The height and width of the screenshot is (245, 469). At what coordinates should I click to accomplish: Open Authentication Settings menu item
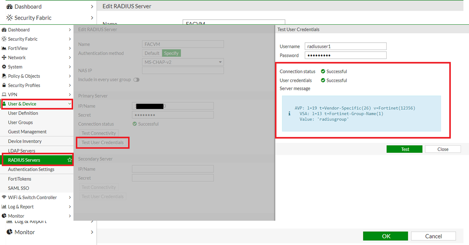31,169
